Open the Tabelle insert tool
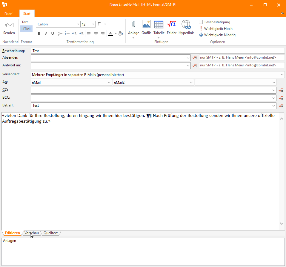 click(x=159, y=24)
